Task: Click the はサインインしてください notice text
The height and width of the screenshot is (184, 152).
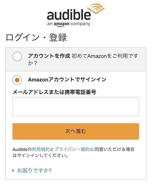Action: coord(40,155)
